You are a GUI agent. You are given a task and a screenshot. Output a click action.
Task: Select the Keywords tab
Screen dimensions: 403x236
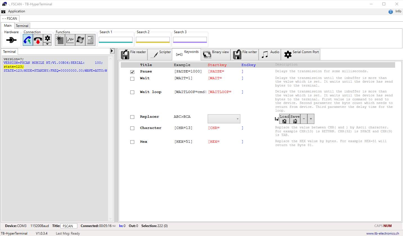pos(186,54)
